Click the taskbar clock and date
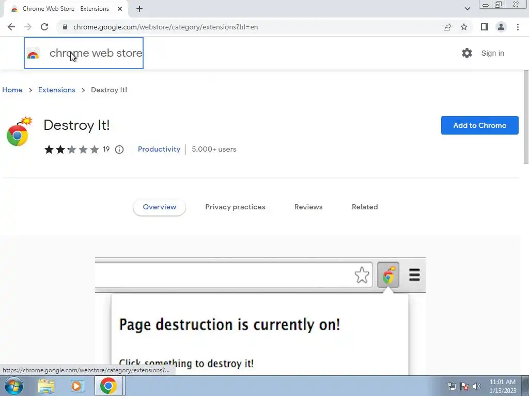 503,386
